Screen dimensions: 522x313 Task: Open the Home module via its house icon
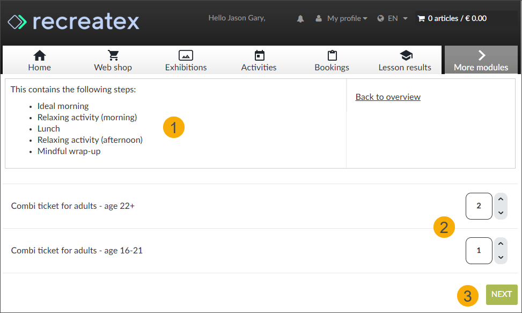pyautogui.click(x=39, y=55)
